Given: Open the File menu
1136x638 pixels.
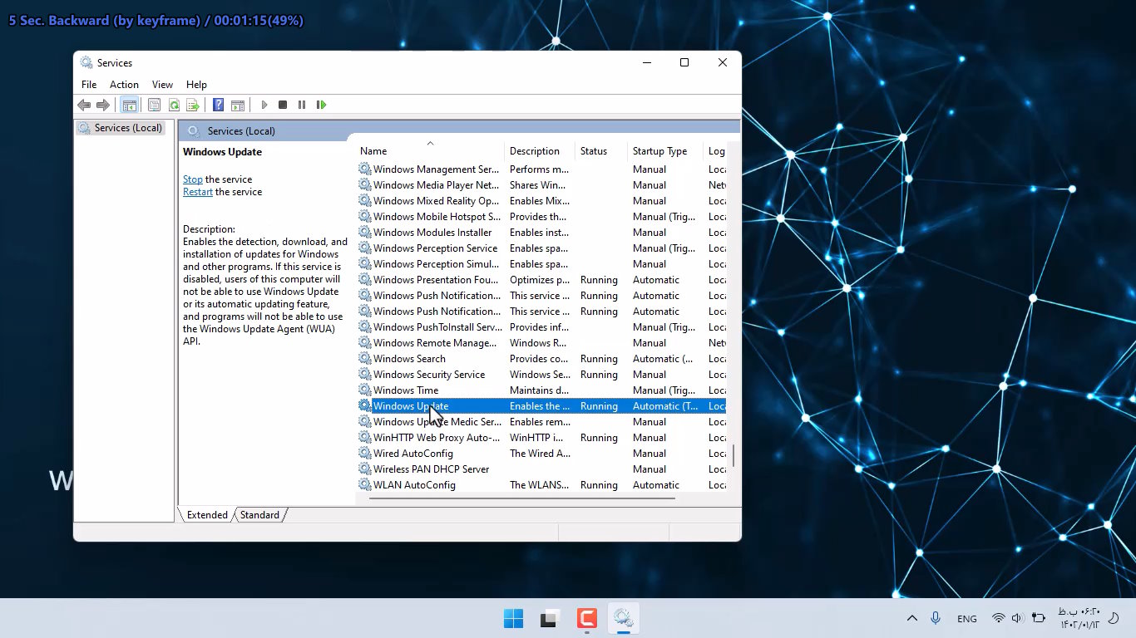Looking at the screenshot, I should [89, 85].
